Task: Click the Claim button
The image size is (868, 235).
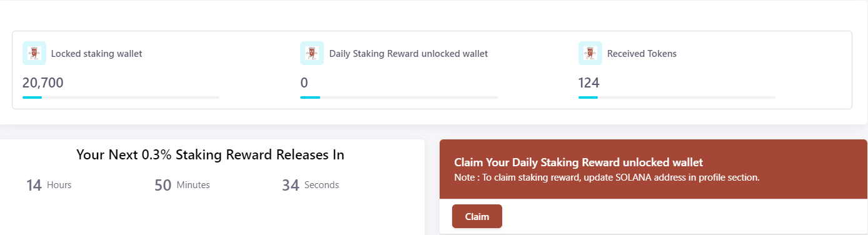Action: point(477,216)
